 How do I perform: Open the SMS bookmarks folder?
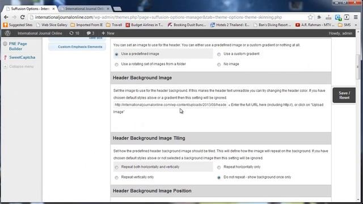pyautogui.click(x=344, y=25)
